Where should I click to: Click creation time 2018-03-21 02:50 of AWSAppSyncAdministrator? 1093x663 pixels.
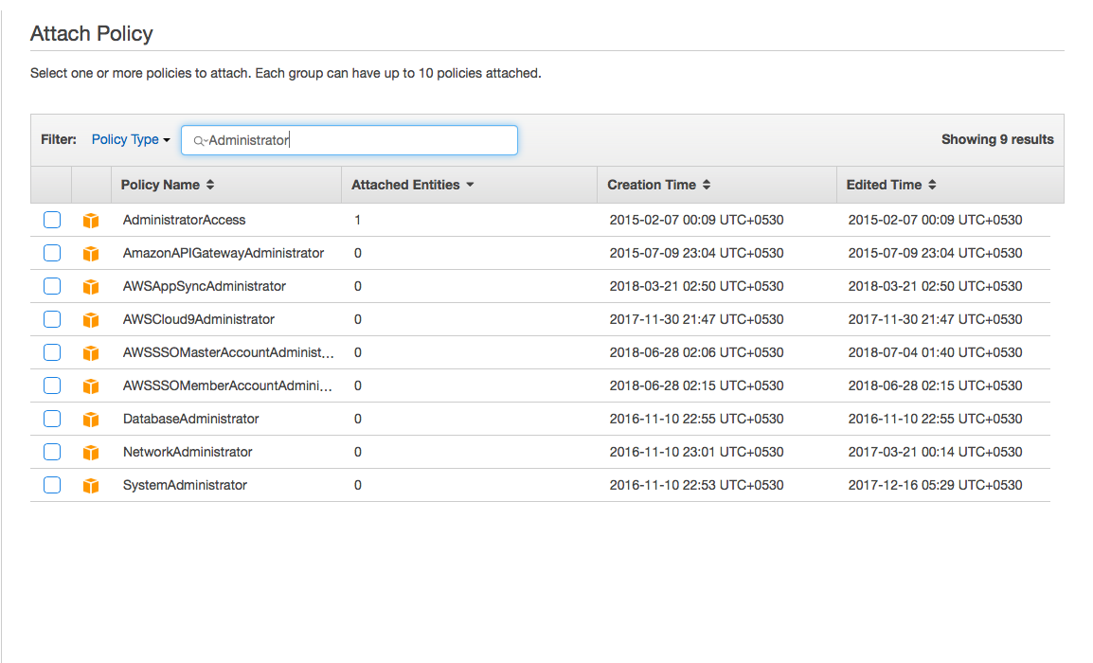coord(696,286)
